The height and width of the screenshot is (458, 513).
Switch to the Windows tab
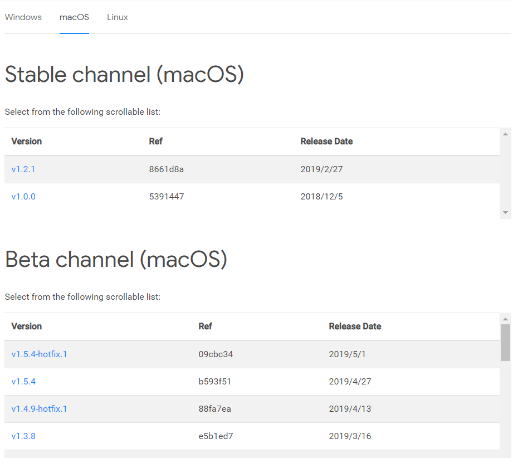23,17
